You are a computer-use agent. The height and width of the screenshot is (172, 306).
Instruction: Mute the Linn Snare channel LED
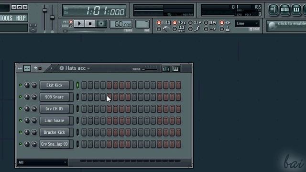coord(20,120)
